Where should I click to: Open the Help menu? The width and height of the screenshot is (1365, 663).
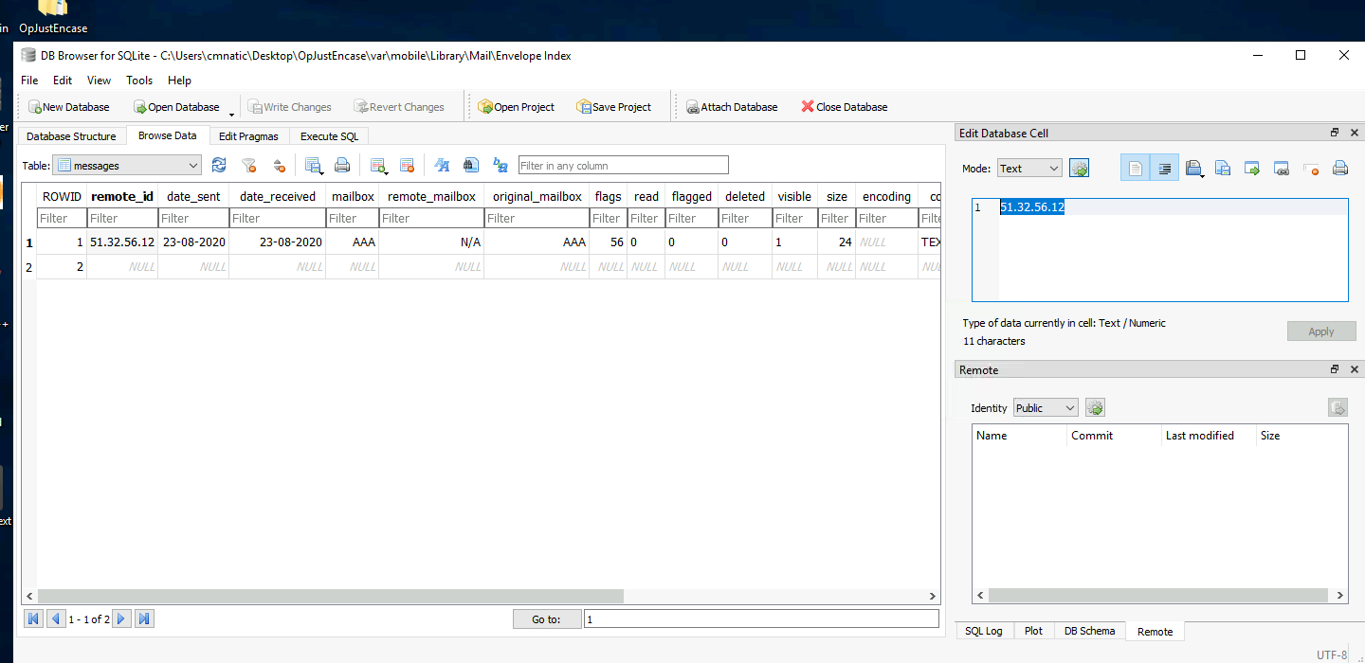pyautogui.click(x=179, y=81)
